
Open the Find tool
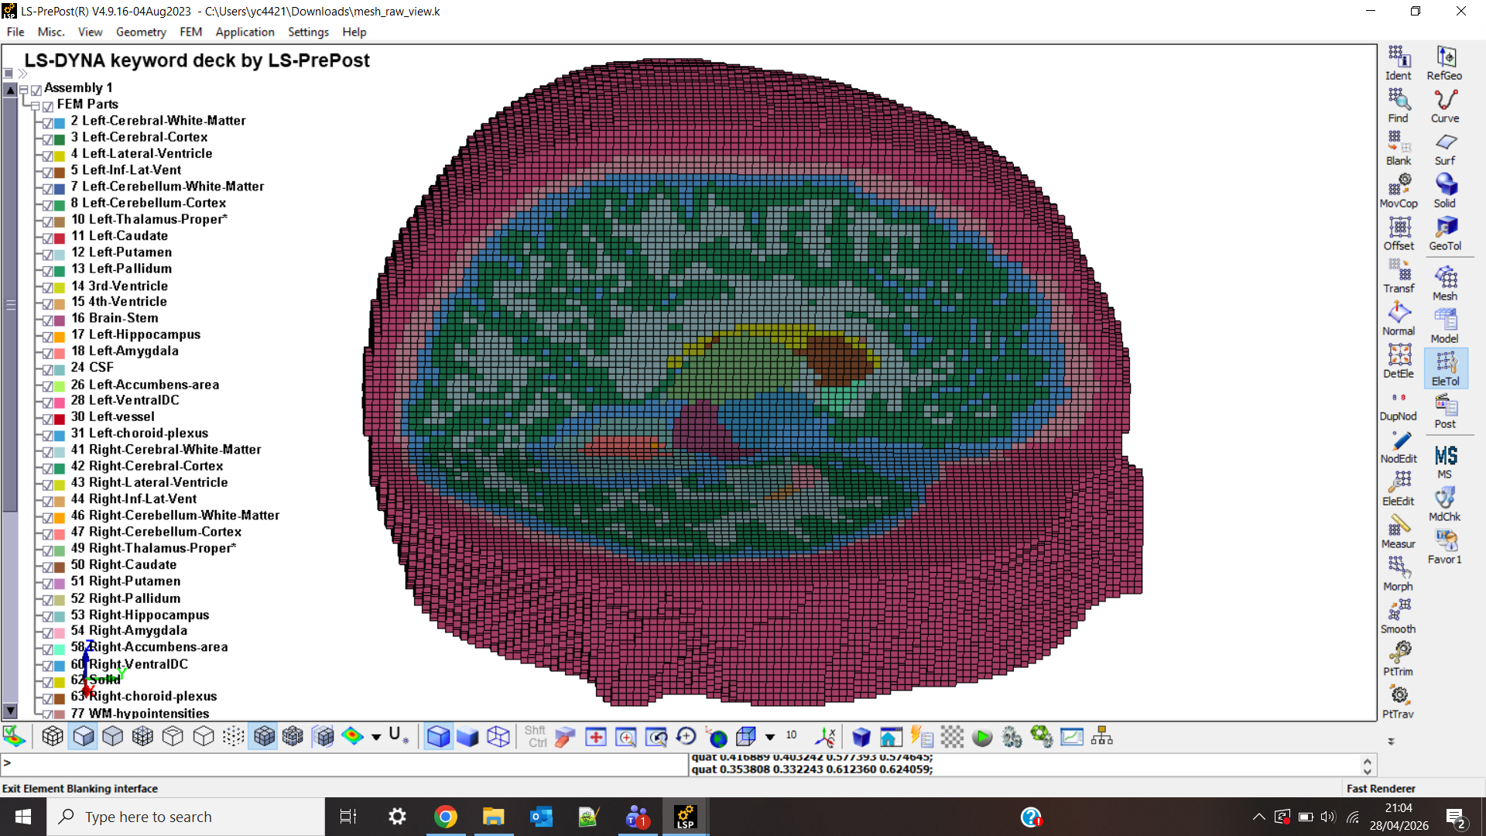pyautogui.click(x=1399, y=105)
